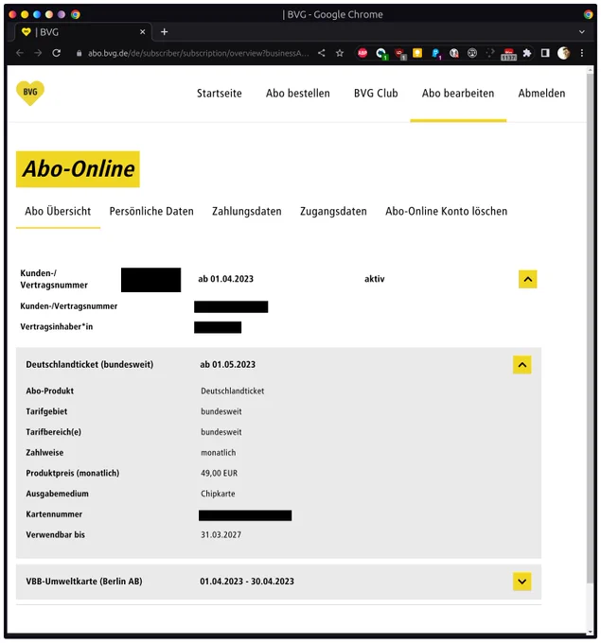Click the address bar URL
This screenshot has height=643, width=601.
(198, 53)
